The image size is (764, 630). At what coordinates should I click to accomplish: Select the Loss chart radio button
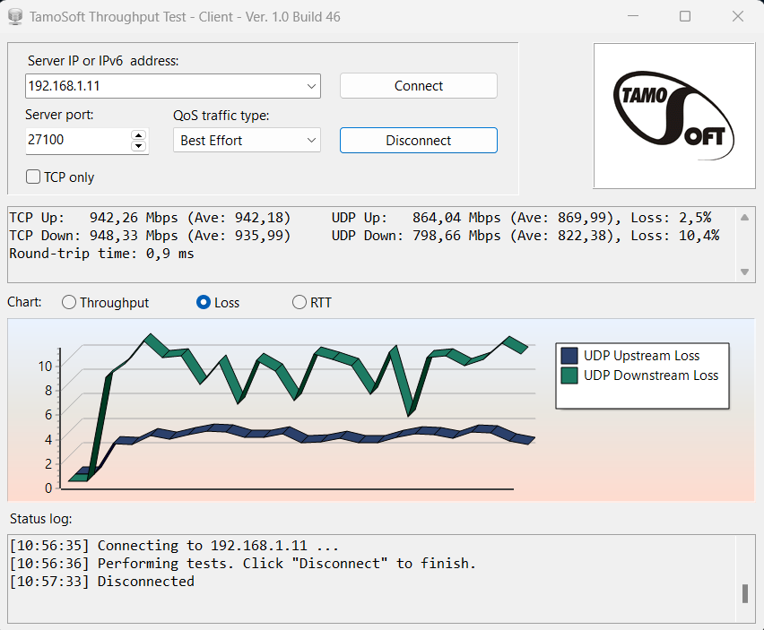204,302
